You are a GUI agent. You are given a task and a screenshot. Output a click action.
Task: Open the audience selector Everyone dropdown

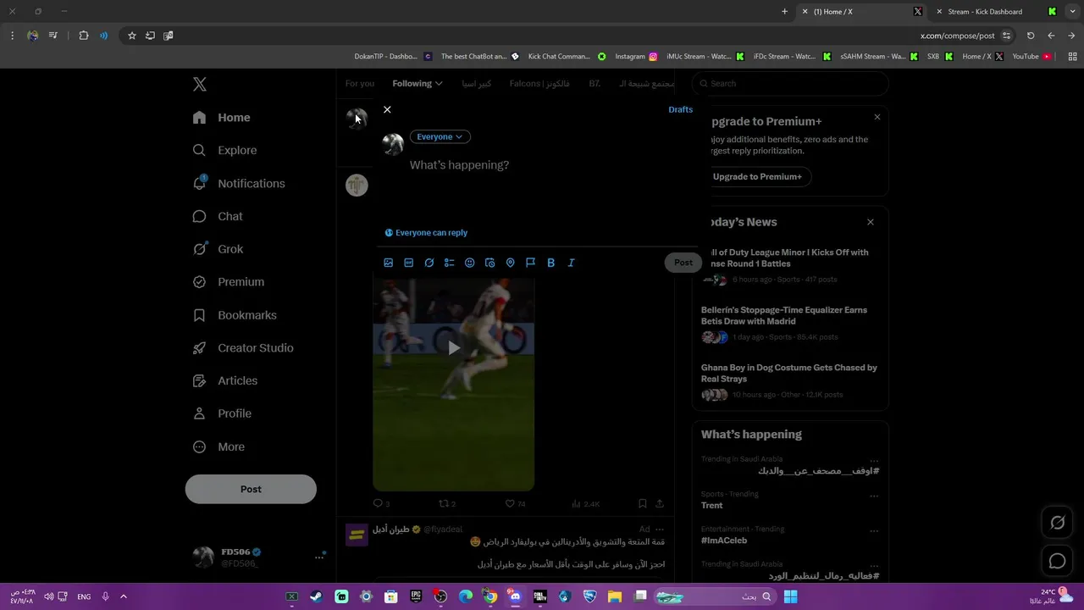click(440, 136)
